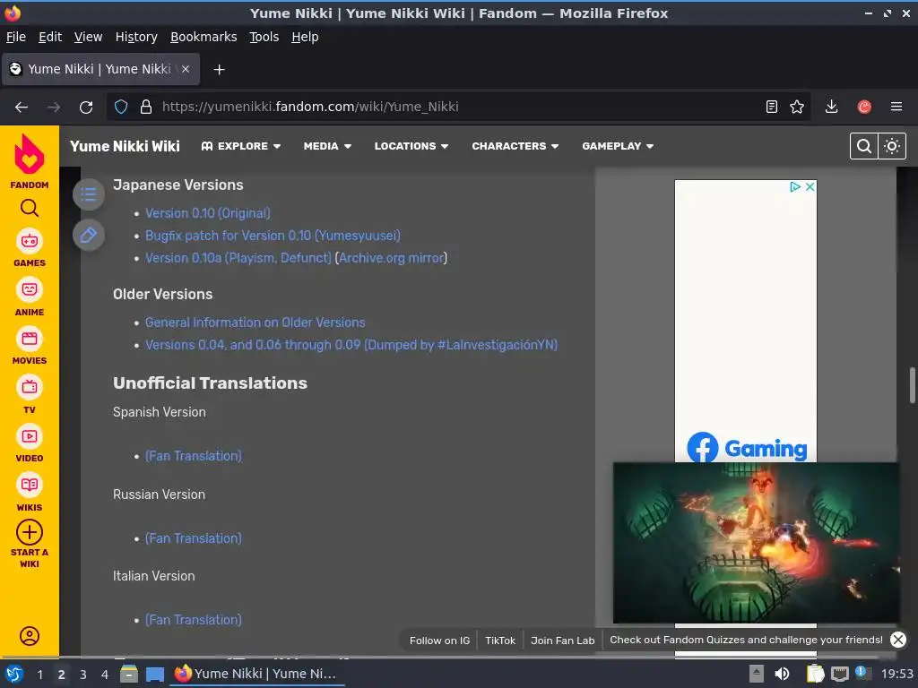Open tracking protection shield icon
The height and width of the screenshot is (688, 918).
(x=121, y=107)
